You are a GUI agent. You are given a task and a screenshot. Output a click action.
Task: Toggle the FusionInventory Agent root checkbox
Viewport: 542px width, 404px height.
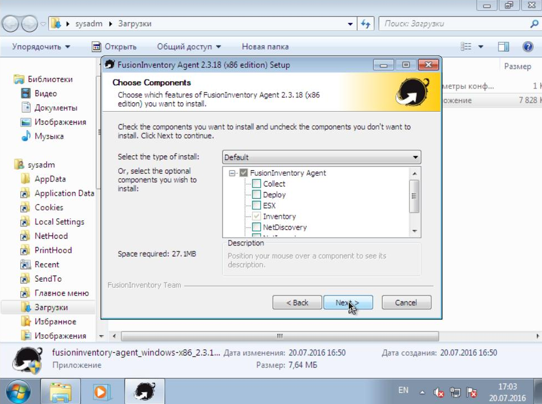pos(243,173)
